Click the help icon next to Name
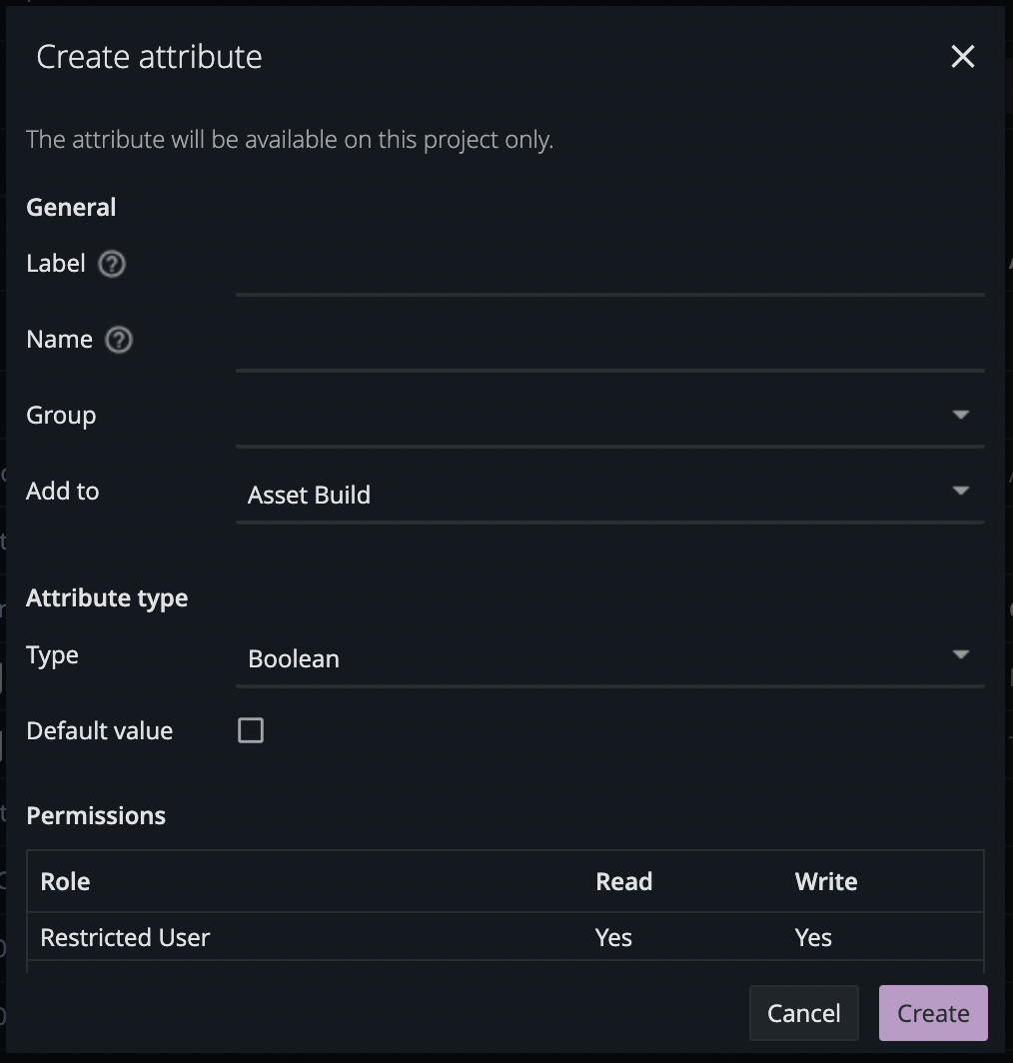Image resolution: width=1013 pixels, height=1063 pixels. point(119,340)
